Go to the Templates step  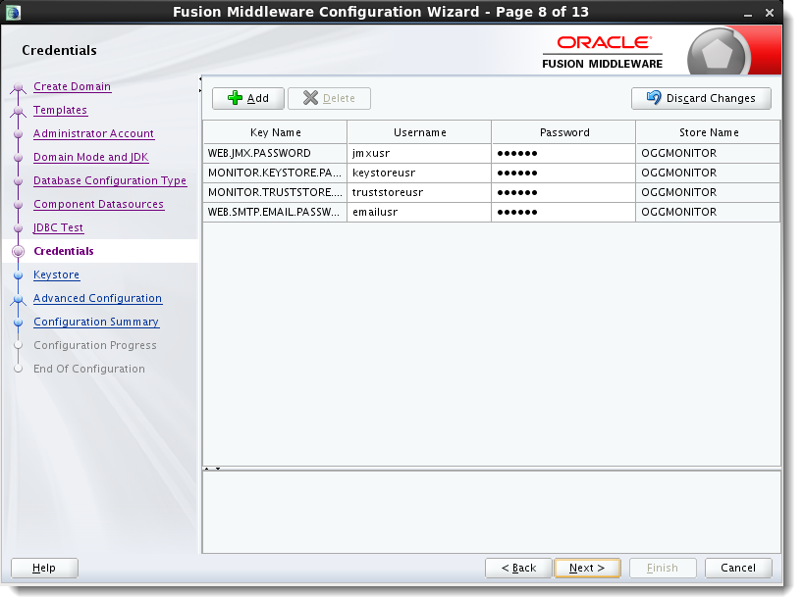[x=61, y=110]
